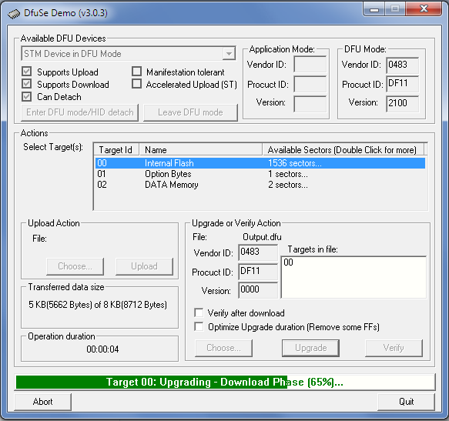Enable Verify after download
This screenshot has width=449, height=421.
pos(199,312)
